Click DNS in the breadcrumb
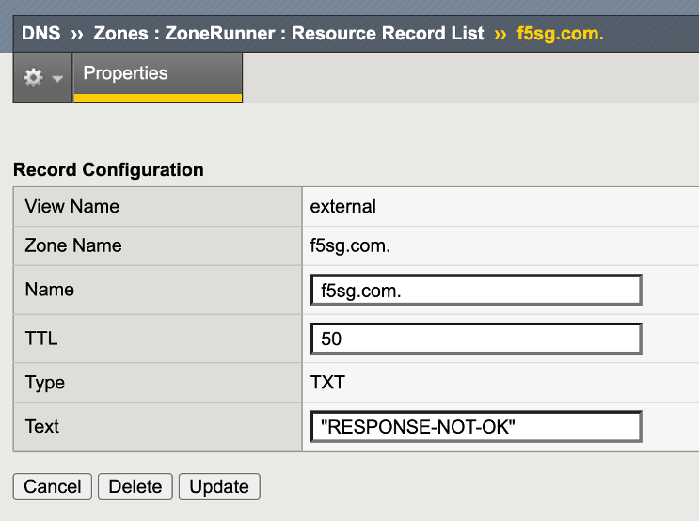The height and width of the screenshot is (521, 699). click(x=40, y=34)
